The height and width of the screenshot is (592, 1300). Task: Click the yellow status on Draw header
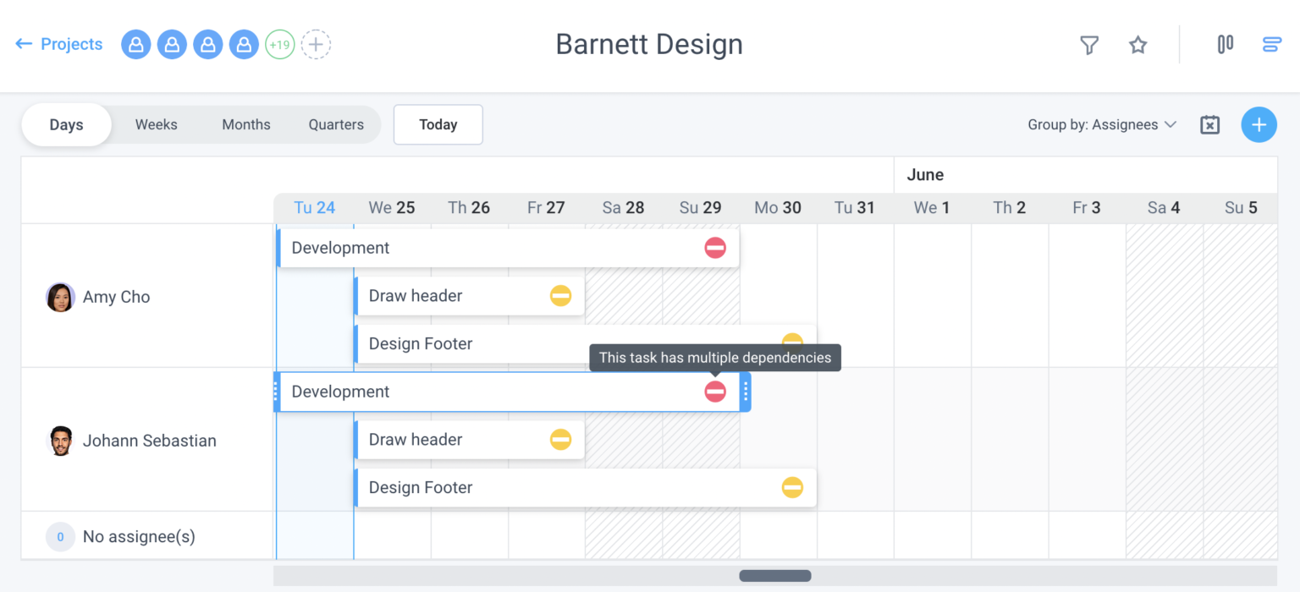coord(560,295)
